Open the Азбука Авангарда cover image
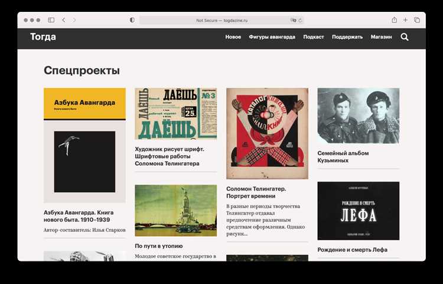 click(84, 146)
